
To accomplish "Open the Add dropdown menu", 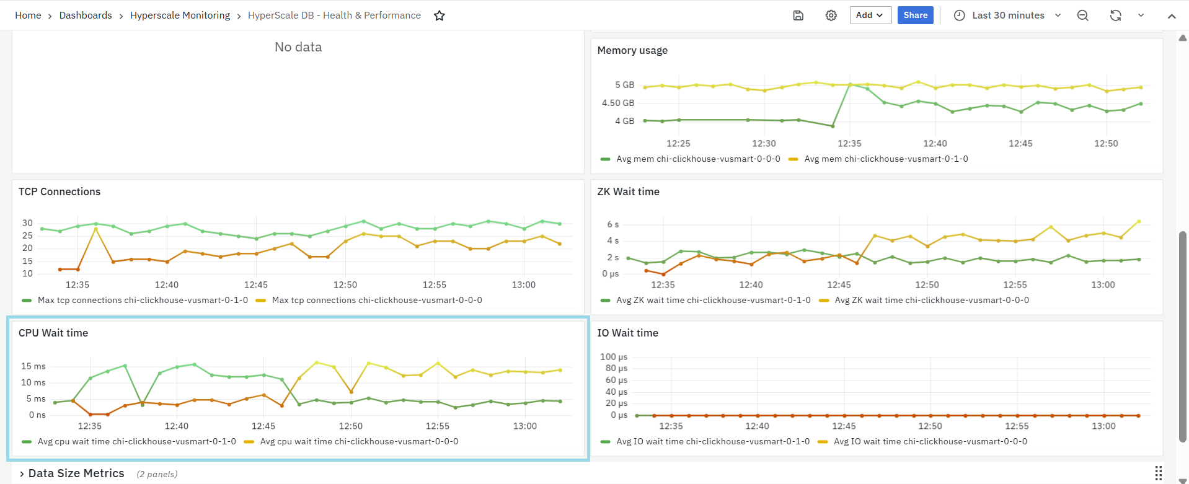I will coord(870,15).
